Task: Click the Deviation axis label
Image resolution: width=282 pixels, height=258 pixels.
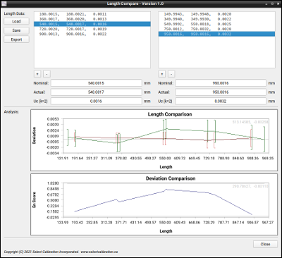Action: coord(35,135)
